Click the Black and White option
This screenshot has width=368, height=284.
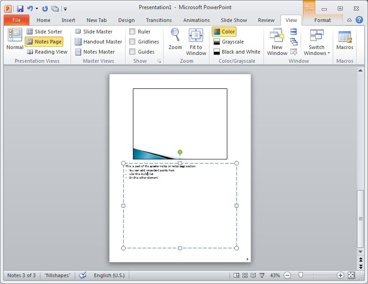point(236,52)
